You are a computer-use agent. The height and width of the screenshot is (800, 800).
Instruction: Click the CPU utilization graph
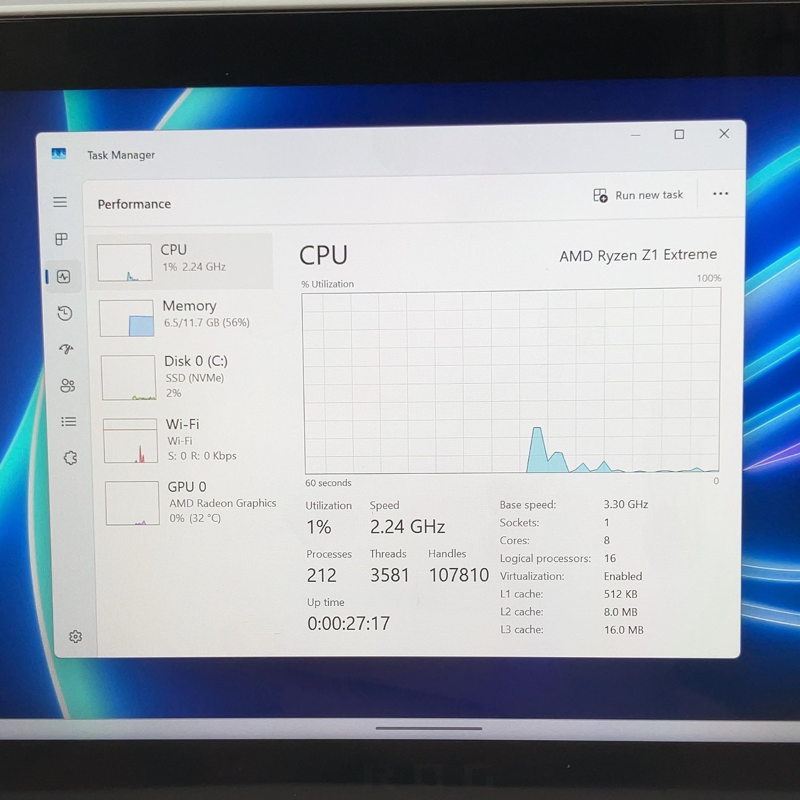[512, 381]
